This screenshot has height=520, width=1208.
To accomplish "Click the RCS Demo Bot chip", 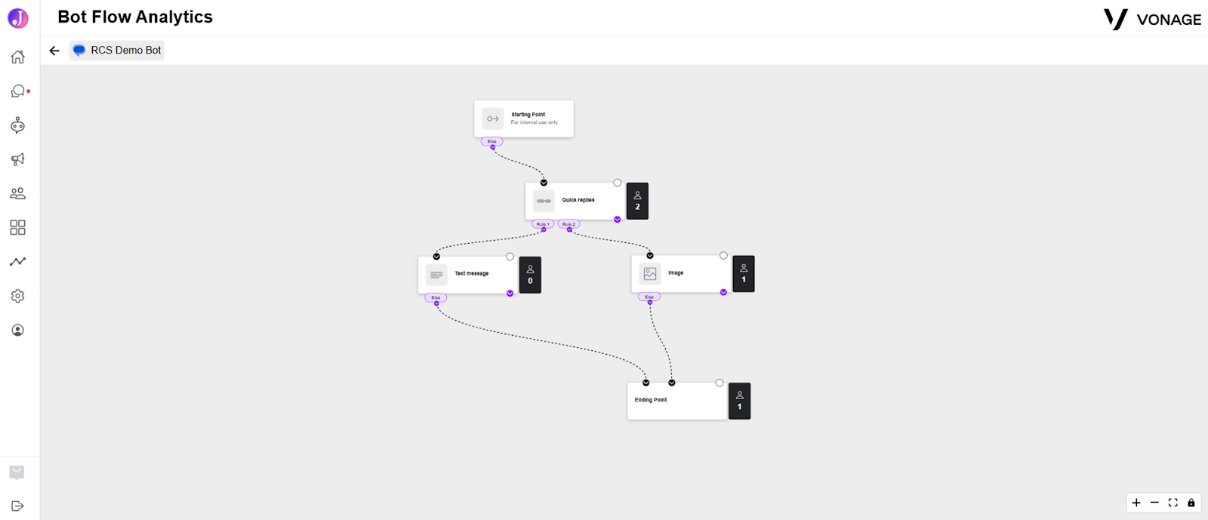I will pyautogui.click(x=117, y=51).
